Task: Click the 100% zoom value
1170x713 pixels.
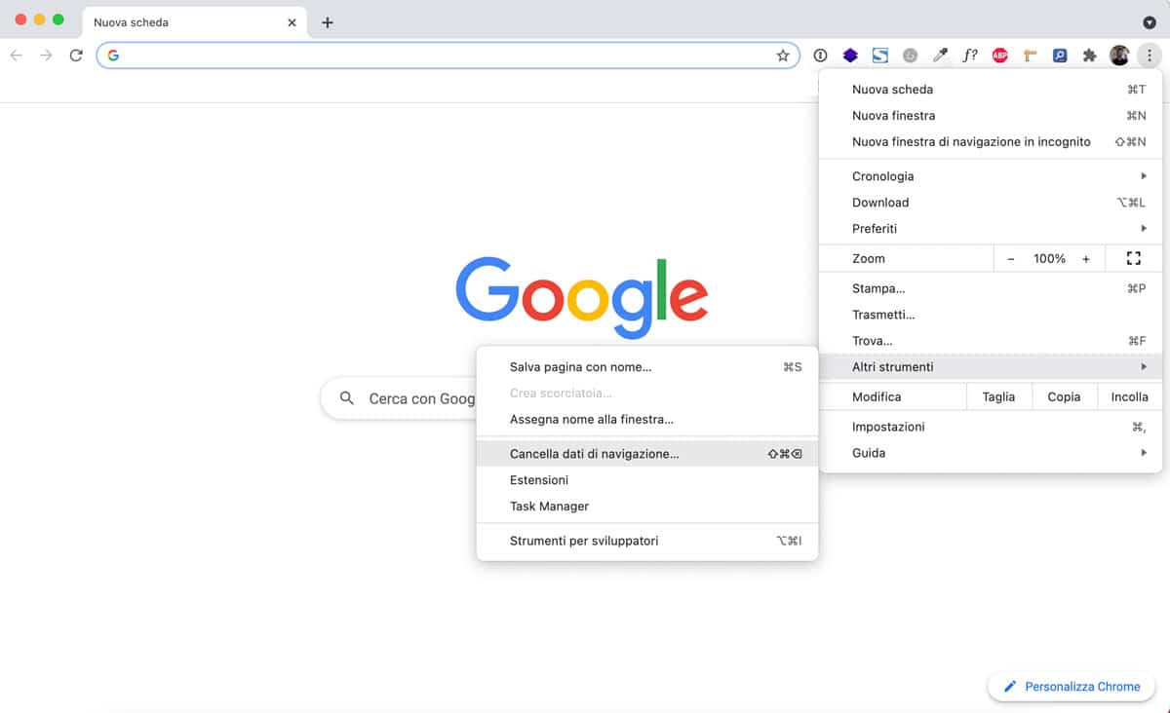Action: pos(1049,259)
